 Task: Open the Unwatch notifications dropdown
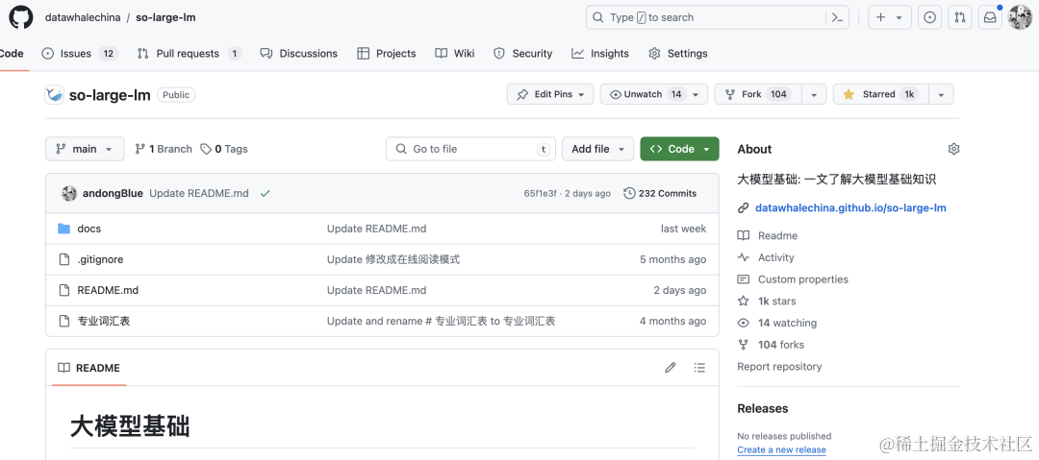pos(654,94)
